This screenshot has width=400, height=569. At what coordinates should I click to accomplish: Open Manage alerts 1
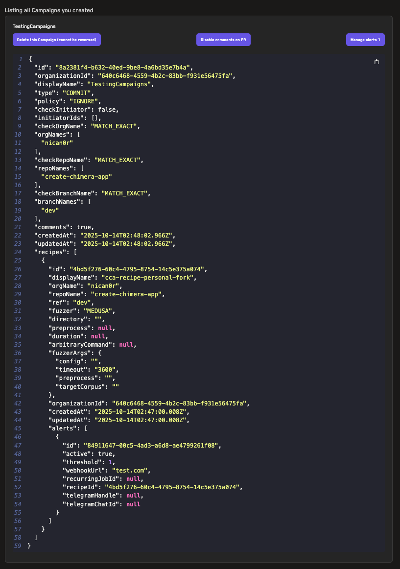[365, 40]
